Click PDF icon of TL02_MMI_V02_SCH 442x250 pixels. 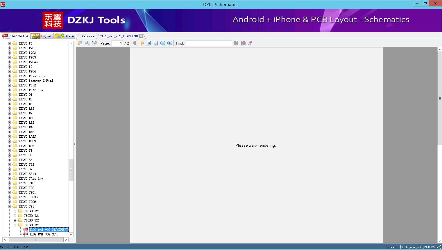tap(26, 234)
